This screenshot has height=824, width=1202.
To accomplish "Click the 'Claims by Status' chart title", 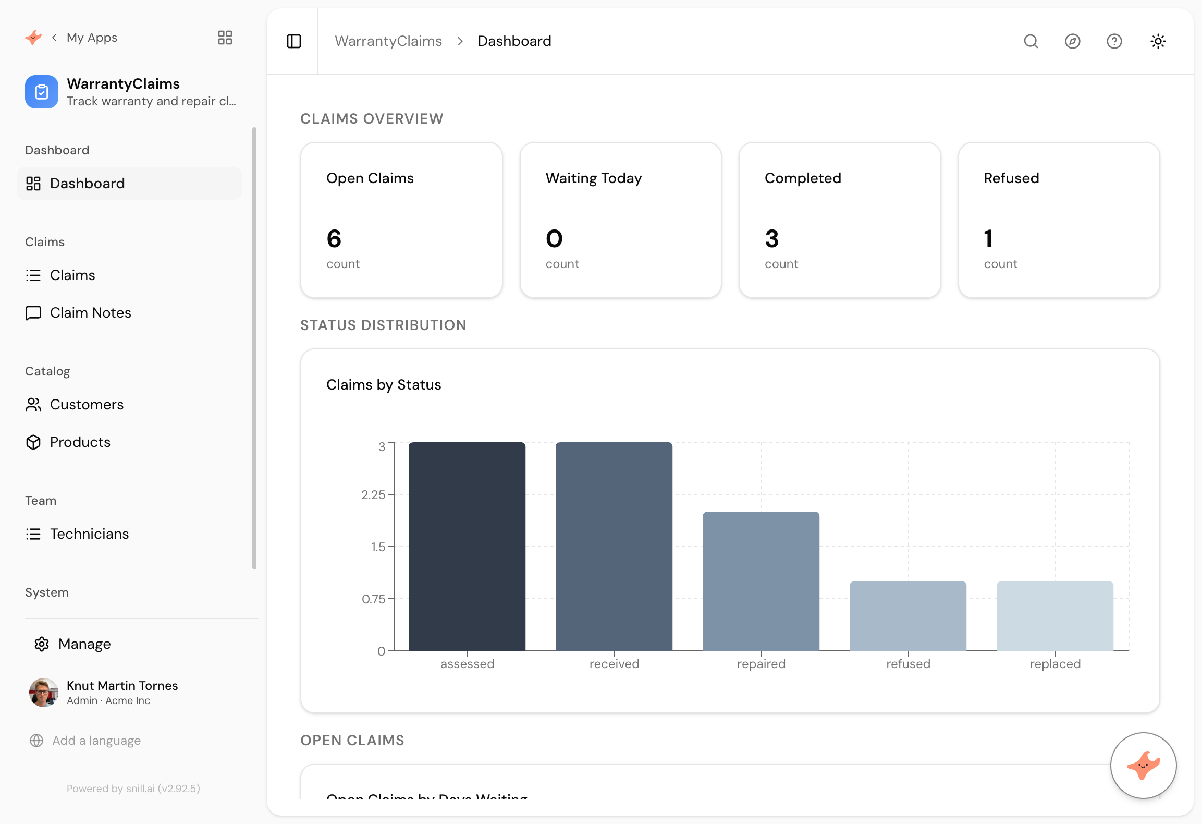I will [384, 385].
